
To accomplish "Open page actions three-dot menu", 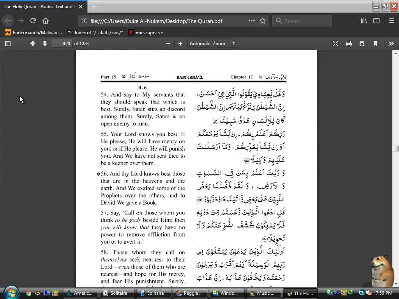I will click(x=251, y=21).
